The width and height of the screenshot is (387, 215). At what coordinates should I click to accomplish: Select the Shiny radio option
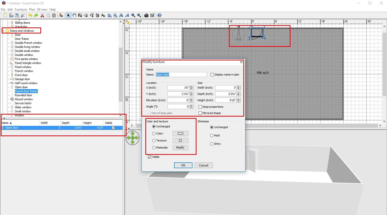[x=212, y=144]
